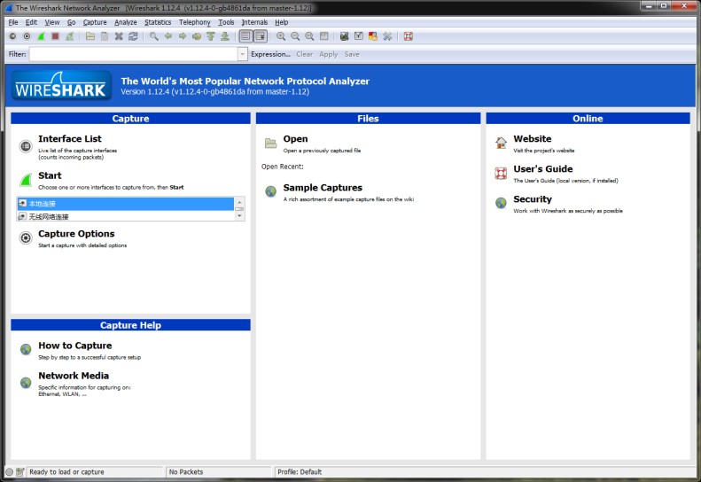Click the green start capture toolbar icon
The height and width of the screenshot is (482, 701).
(x=41, y=36)
